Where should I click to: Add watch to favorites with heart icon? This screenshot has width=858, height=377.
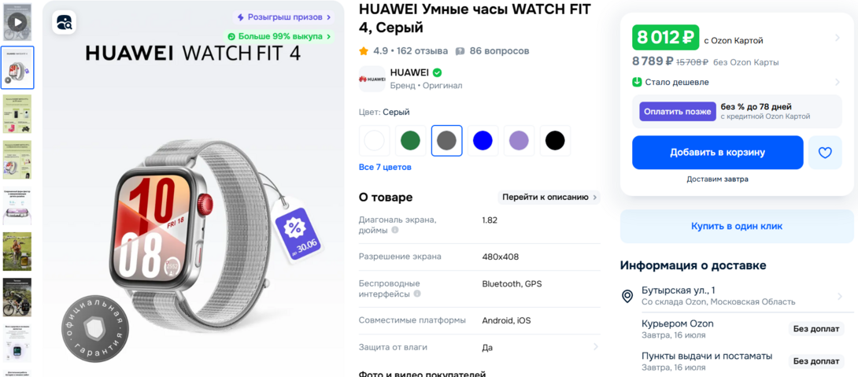point(825,153)
